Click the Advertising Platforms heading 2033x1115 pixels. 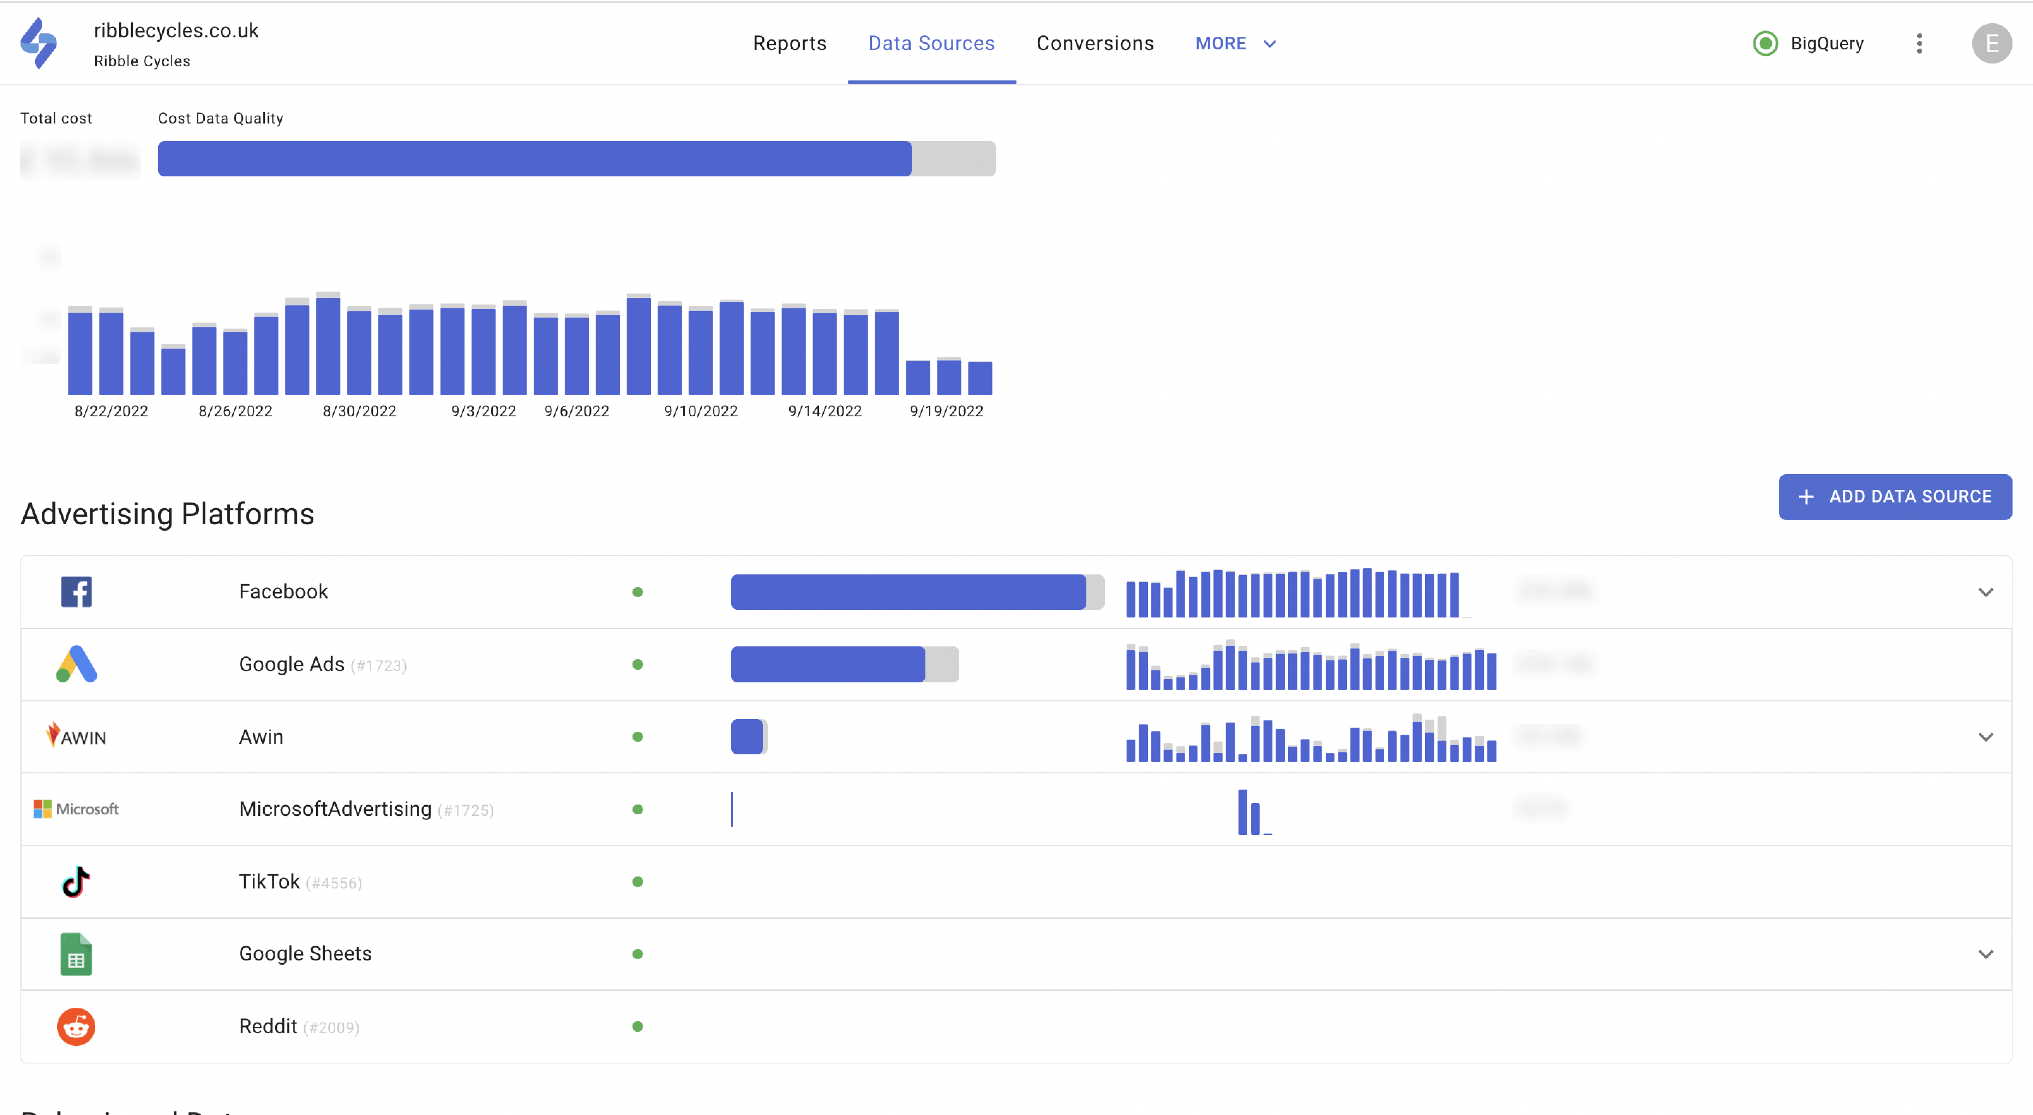click(x=167, y=514)
